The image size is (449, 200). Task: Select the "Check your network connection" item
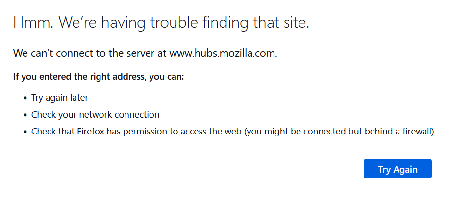click(95, 115)
